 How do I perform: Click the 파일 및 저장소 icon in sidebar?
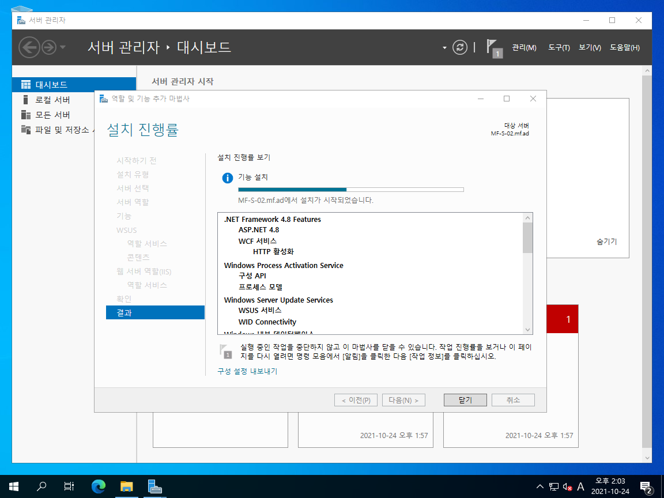click(x=26, y=130)
